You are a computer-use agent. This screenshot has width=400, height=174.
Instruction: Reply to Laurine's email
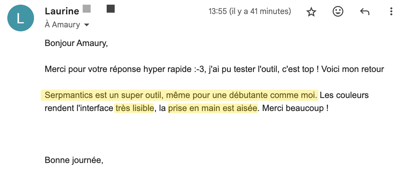pos(365,12)
